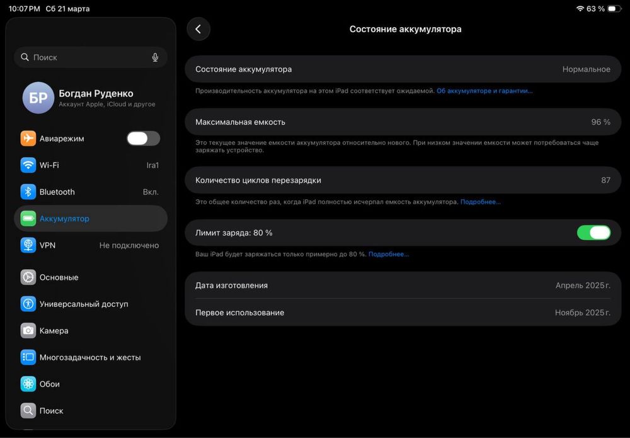Open Bluetooth settings

point(91,192)
